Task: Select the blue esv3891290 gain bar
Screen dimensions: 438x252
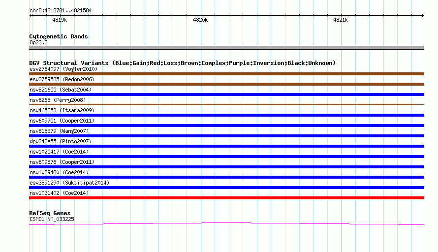Action: (x=226, y=188)
